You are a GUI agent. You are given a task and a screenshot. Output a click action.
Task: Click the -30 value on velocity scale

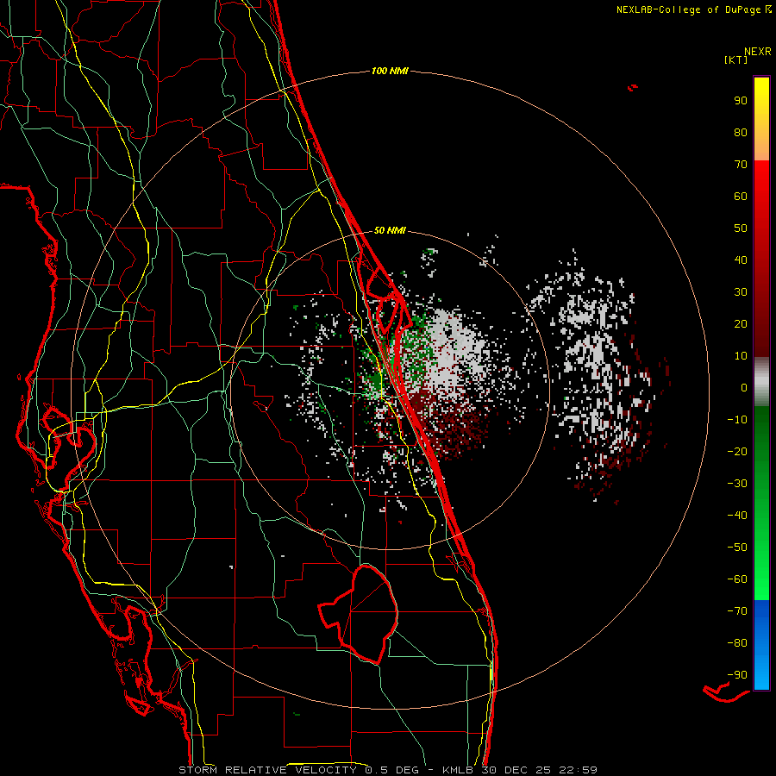[737, 484]
